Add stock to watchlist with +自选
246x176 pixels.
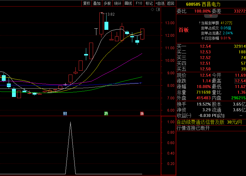(160, 3)
